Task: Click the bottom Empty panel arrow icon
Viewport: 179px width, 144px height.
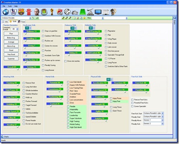Action: pyautogui.click(x=2, y=137)
